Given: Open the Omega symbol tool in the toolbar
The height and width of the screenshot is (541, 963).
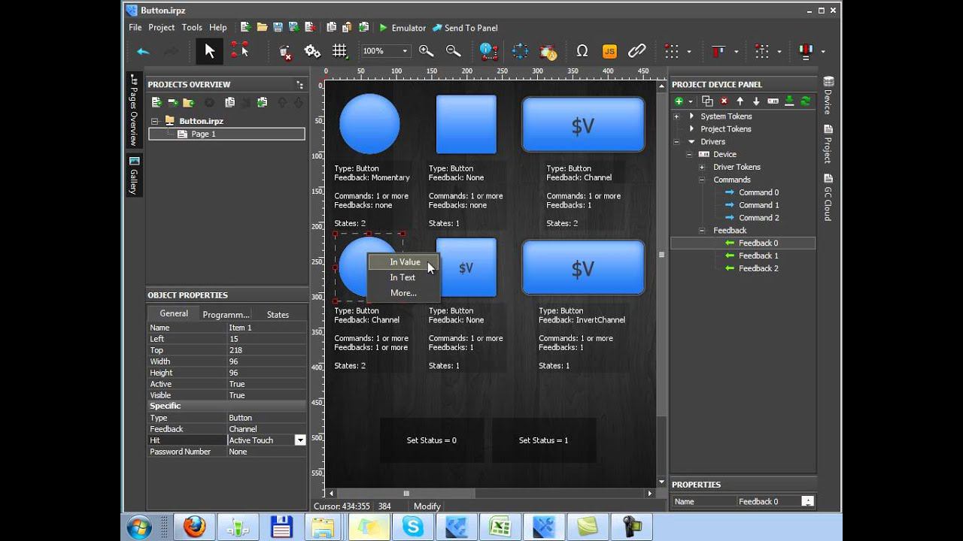Looking at the screenshot, I should tap(582, 51).
